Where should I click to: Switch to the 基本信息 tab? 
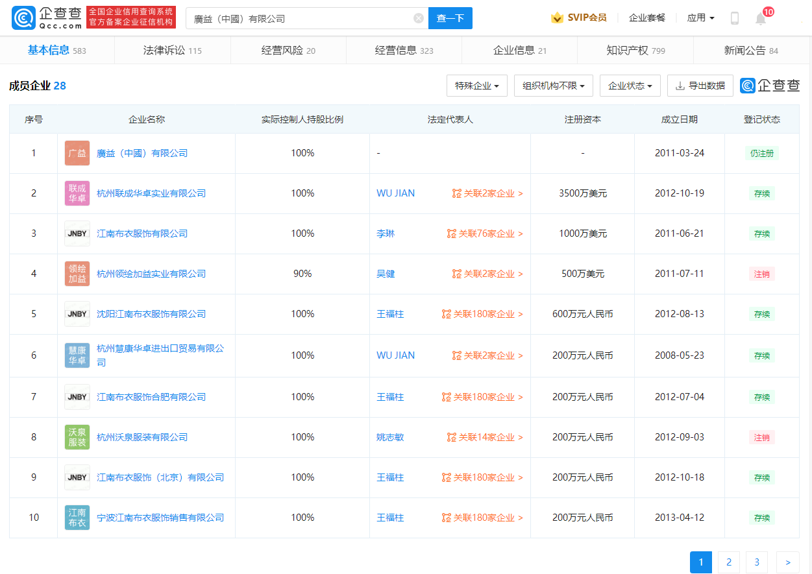point(57,51)
